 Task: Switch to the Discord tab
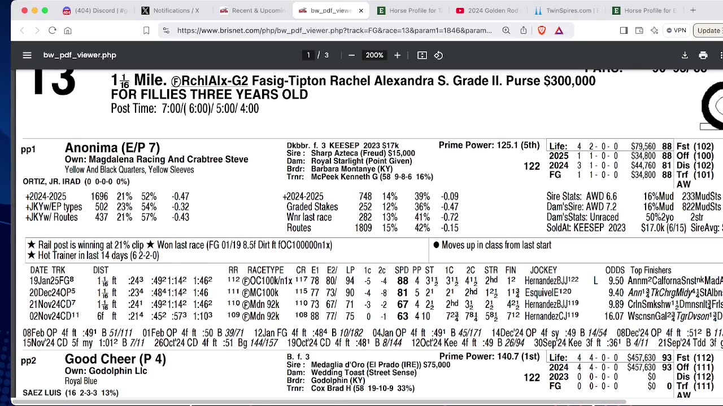96,10
